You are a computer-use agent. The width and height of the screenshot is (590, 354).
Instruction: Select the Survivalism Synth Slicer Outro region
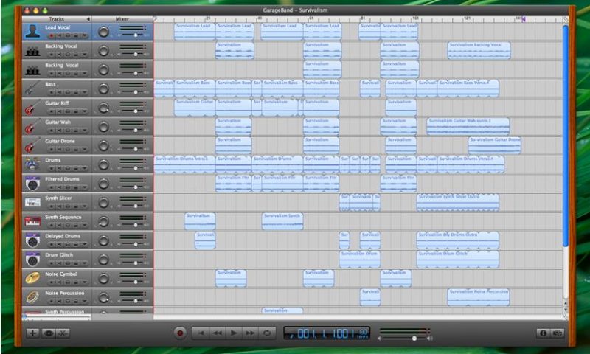click(458, 202)
